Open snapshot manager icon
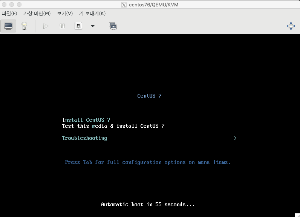Screen dimensions: 300x217 pyautogui.click(x=113, y=26)
